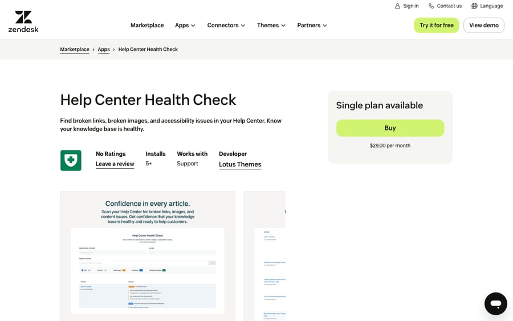
Task: Click the Language globe icon
Action: tap(474, 6)
